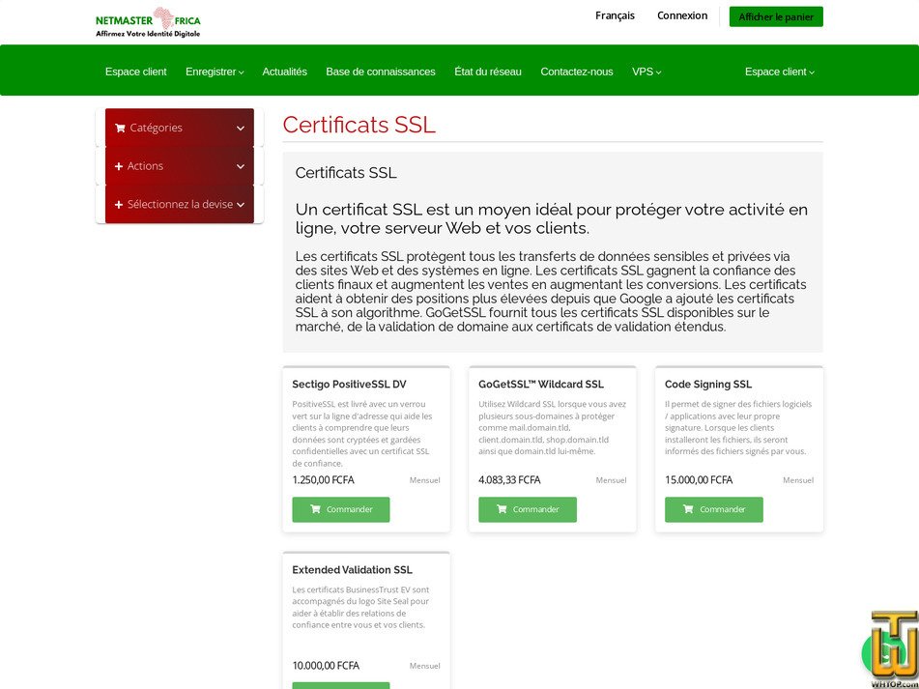The image size is (919, 689).
Task: Click Mensuel label in Code Signing SSL card
Action: [798, 480]
